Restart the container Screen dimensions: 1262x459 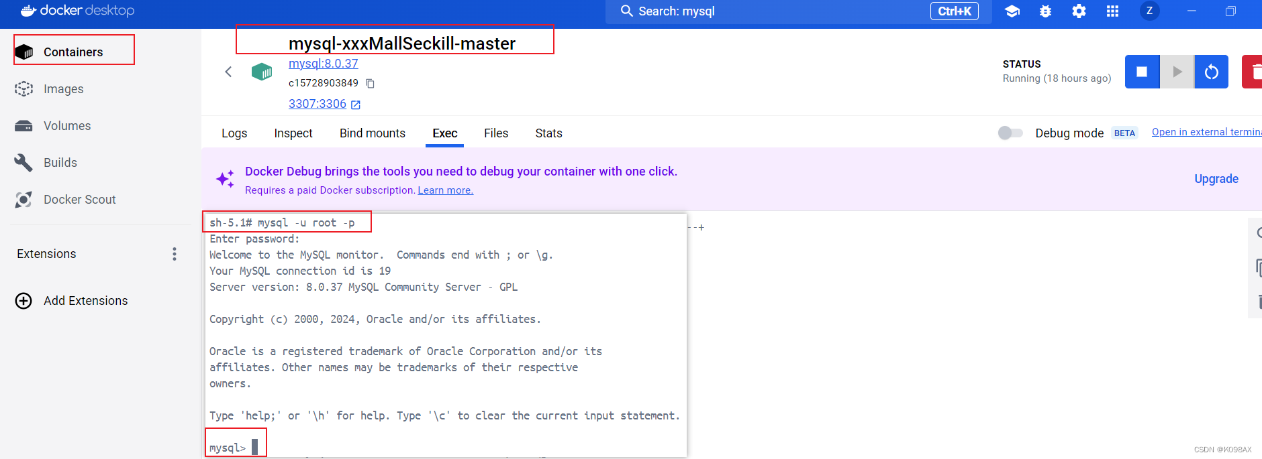[1212, 72]
